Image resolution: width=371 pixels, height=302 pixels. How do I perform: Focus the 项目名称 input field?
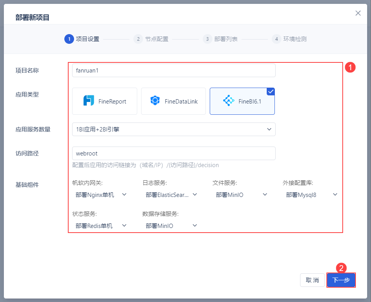tap(174, 70)
